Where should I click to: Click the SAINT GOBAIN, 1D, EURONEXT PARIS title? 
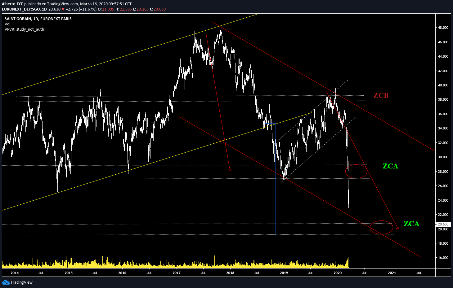(x=38, y=19)
